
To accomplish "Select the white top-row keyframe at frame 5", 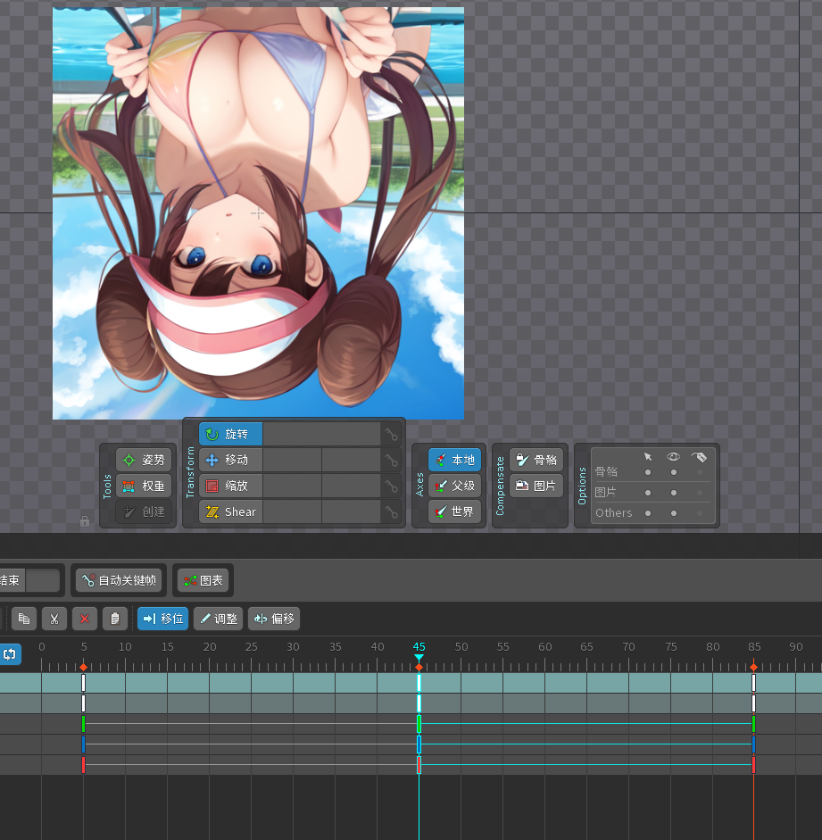I will coord(84,683).
